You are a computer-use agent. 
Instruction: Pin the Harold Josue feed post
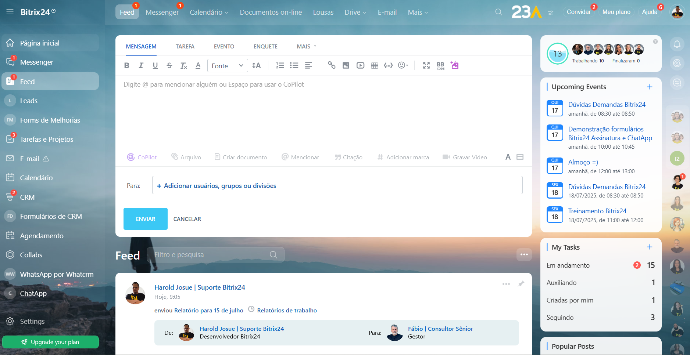point(521,284)
